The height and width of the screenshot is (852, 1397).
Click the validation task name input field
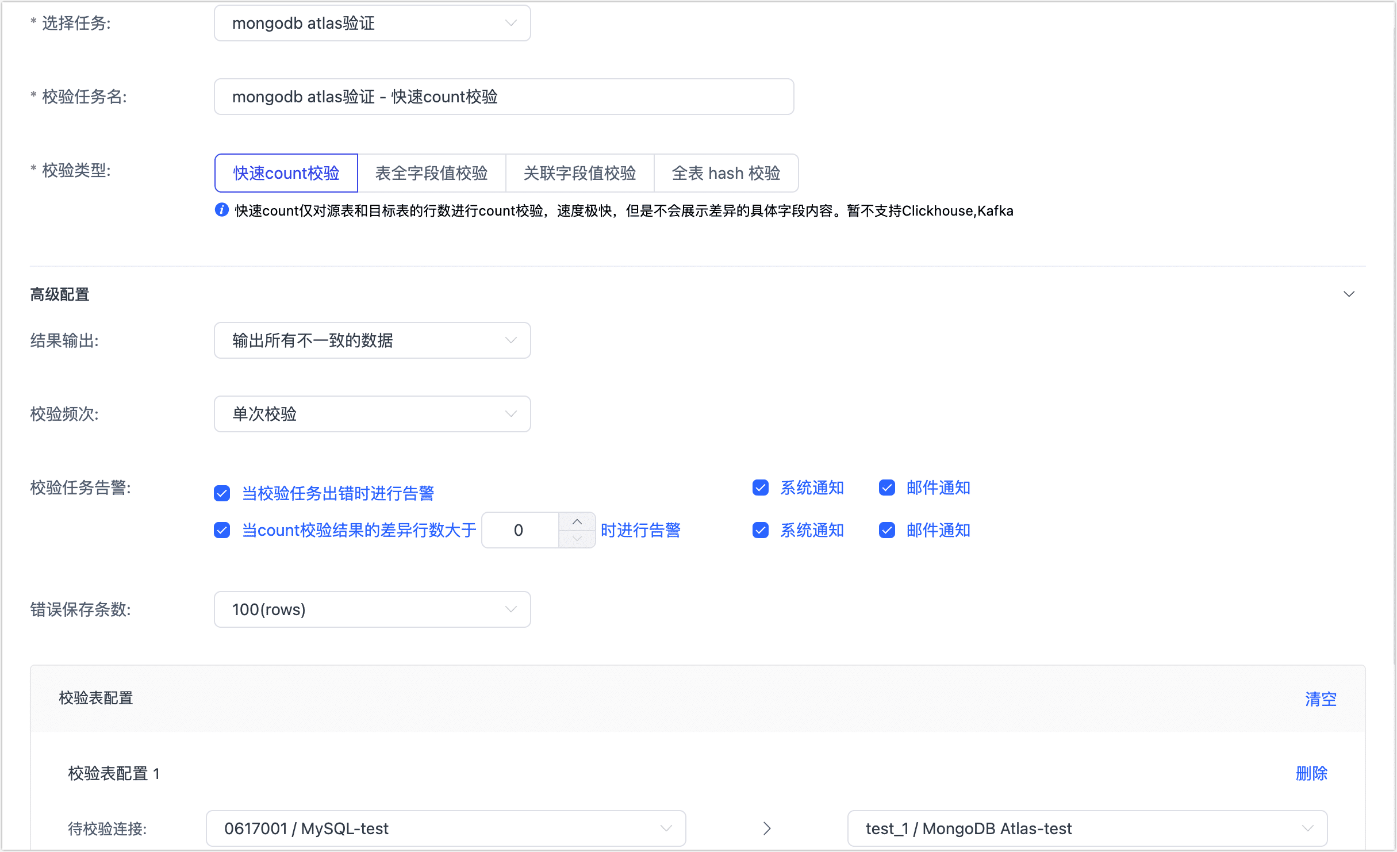[503, 97]
